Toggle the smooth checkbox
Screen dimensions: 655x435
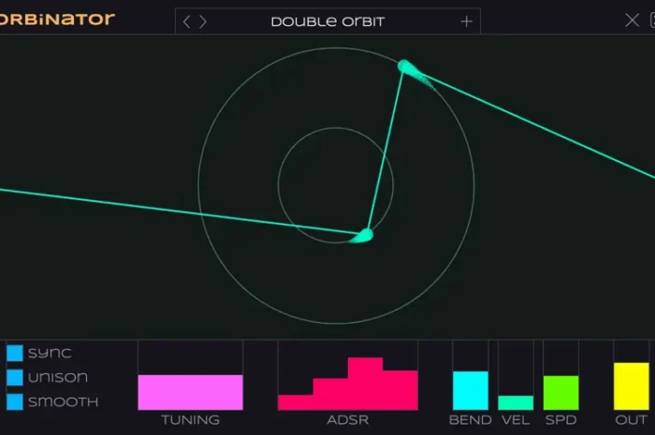point(15,401)
